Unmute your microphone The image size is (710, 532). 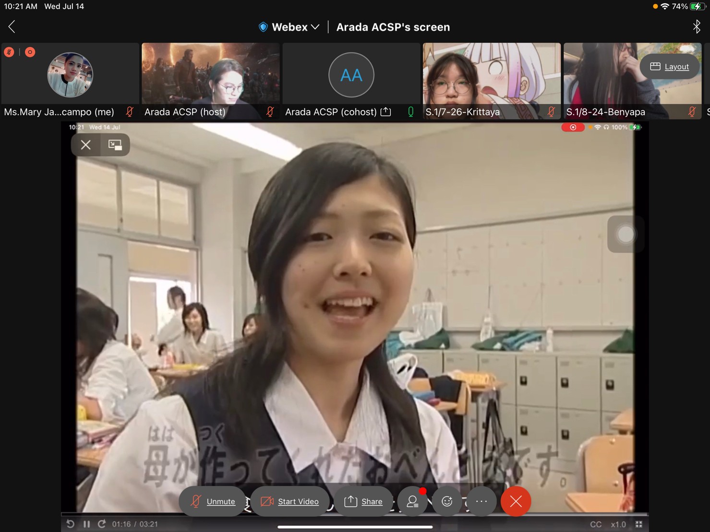(213, 501)
